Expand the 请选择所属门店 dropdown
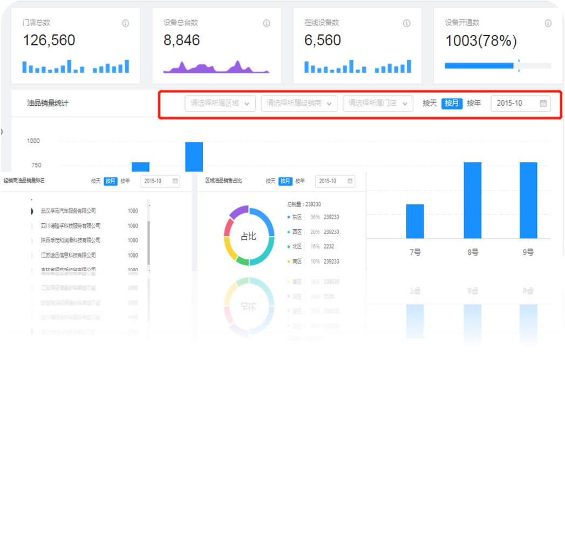The width and height of the screenshot is (565, 544). [x=378, y=104]
